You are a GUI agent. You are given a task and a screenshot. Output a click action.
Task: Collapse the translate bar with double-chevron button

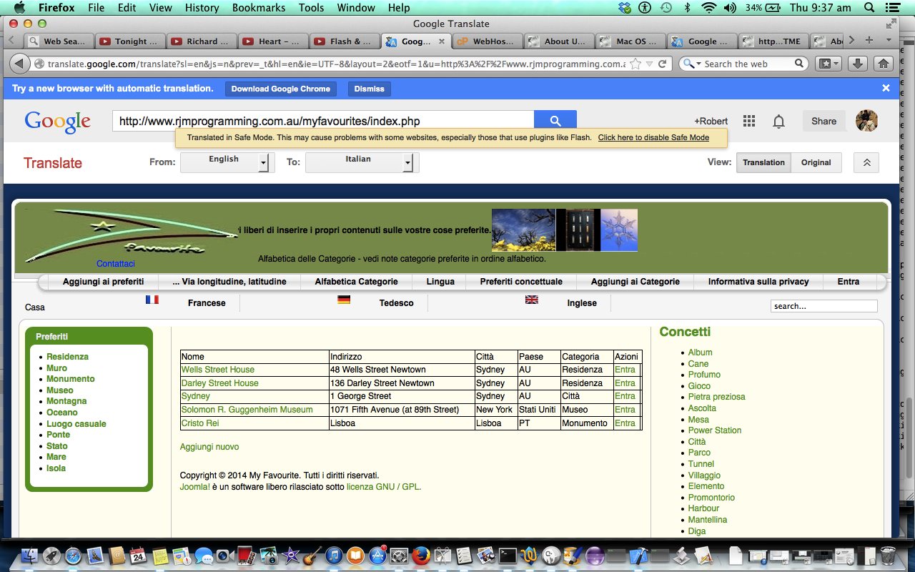(x=866, y=162)
